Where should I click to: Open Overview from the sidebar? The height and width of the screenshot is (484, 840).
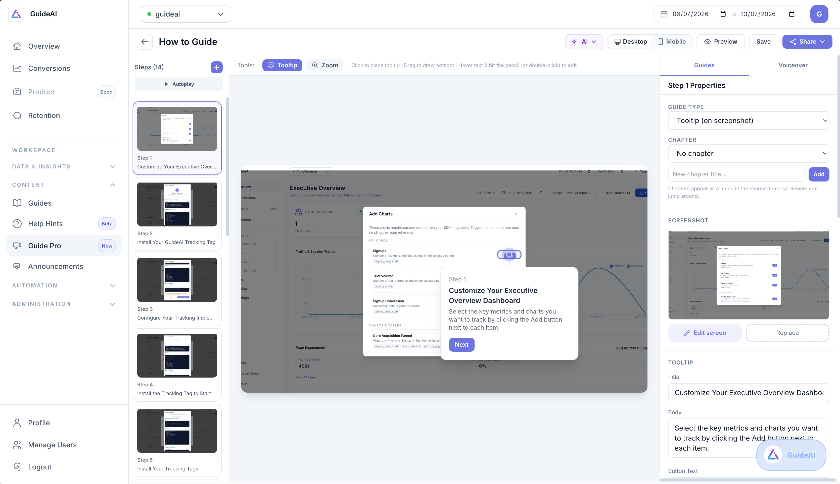click(64, 46)
